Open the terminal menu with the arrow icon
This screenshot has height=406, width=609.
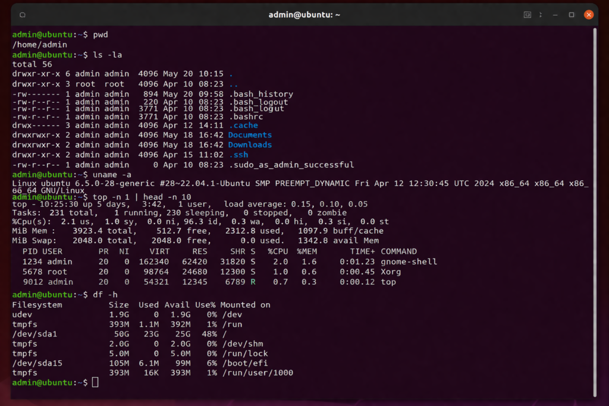tap(540, 14)
